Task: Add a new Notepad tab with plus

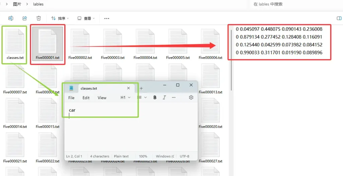Action: coord(141,88)
